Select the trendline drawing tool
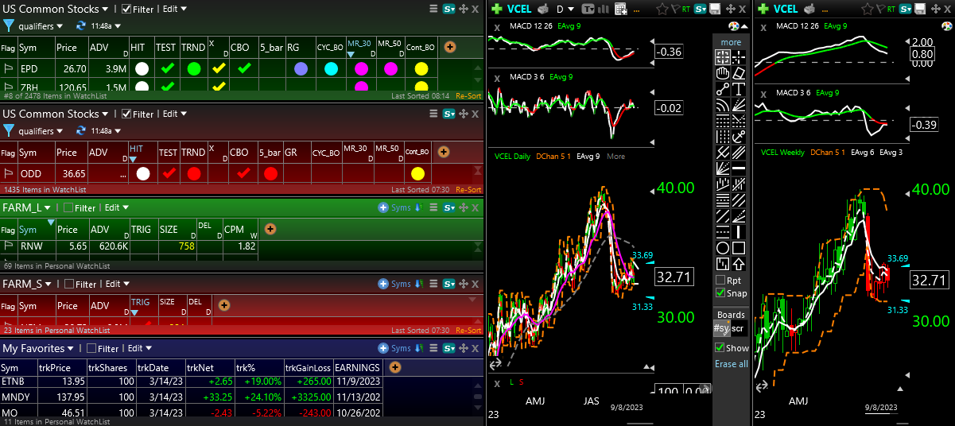This screenshot has height=426, width=955. click(722, 89)
